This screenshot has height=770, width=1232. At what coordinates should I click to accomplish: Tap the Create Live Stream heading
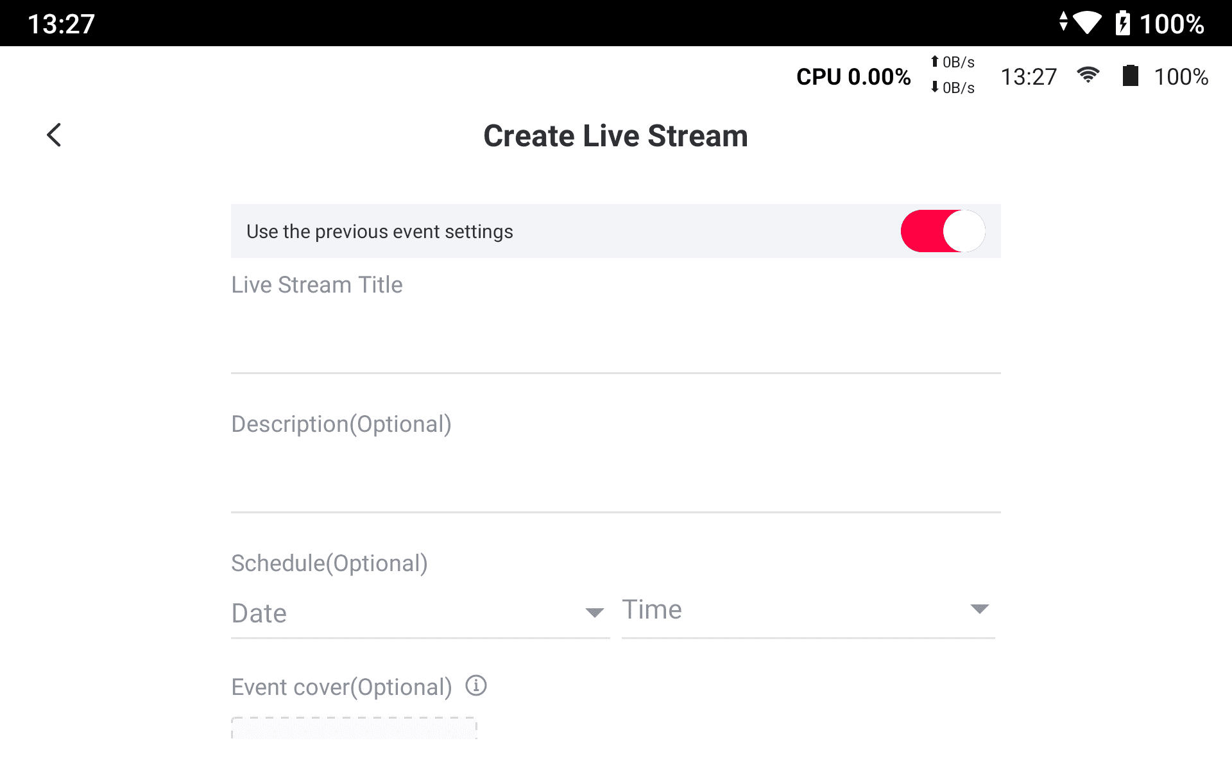(x=615, y=136)
